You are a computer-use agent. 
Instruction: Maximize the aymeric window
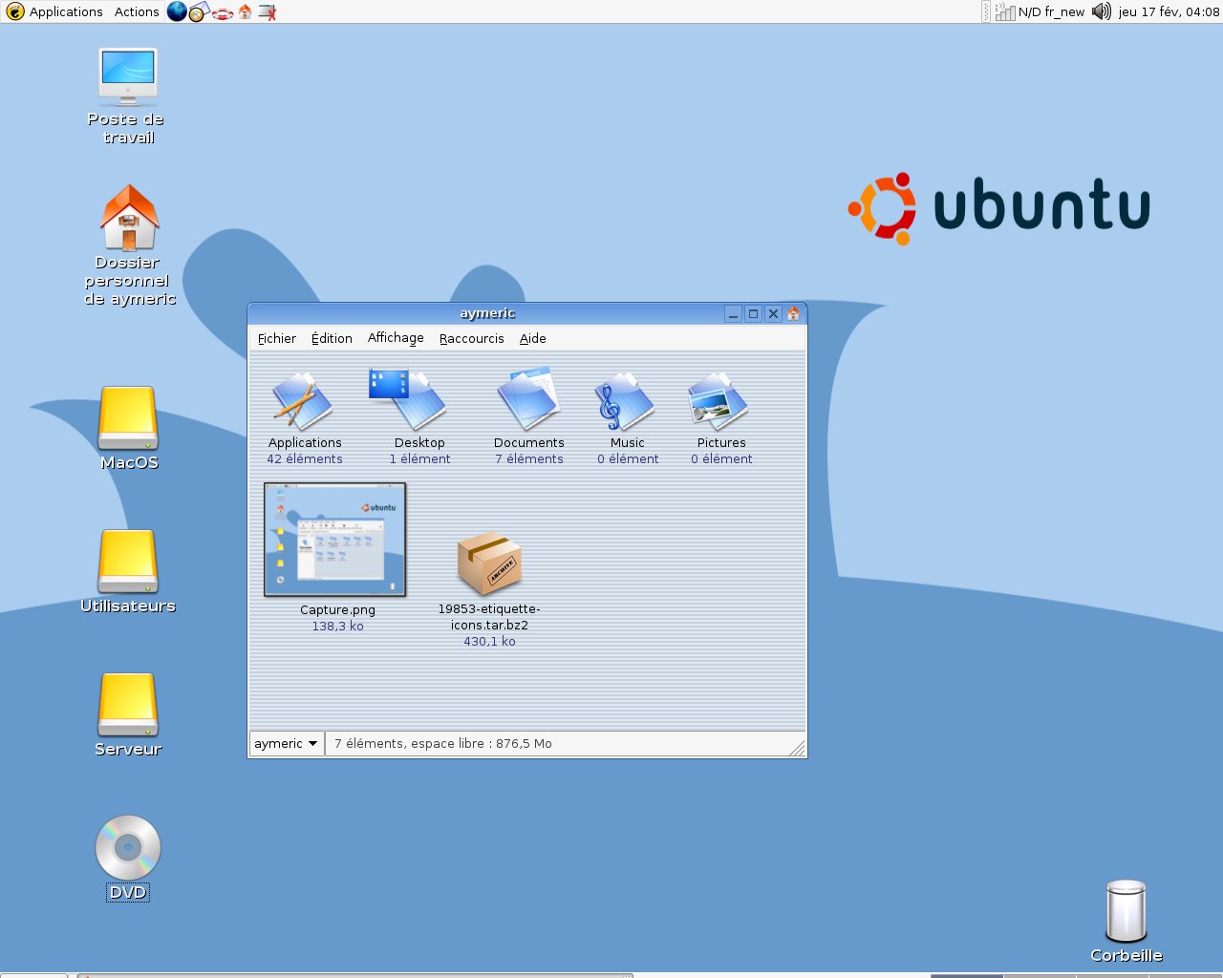(753, 313)
